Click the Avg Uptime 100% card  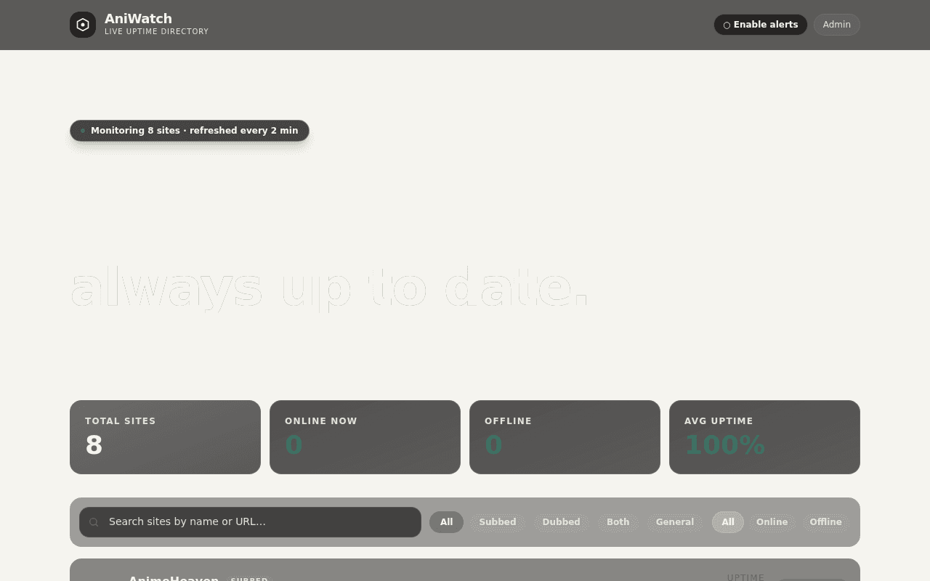point(764,437)
